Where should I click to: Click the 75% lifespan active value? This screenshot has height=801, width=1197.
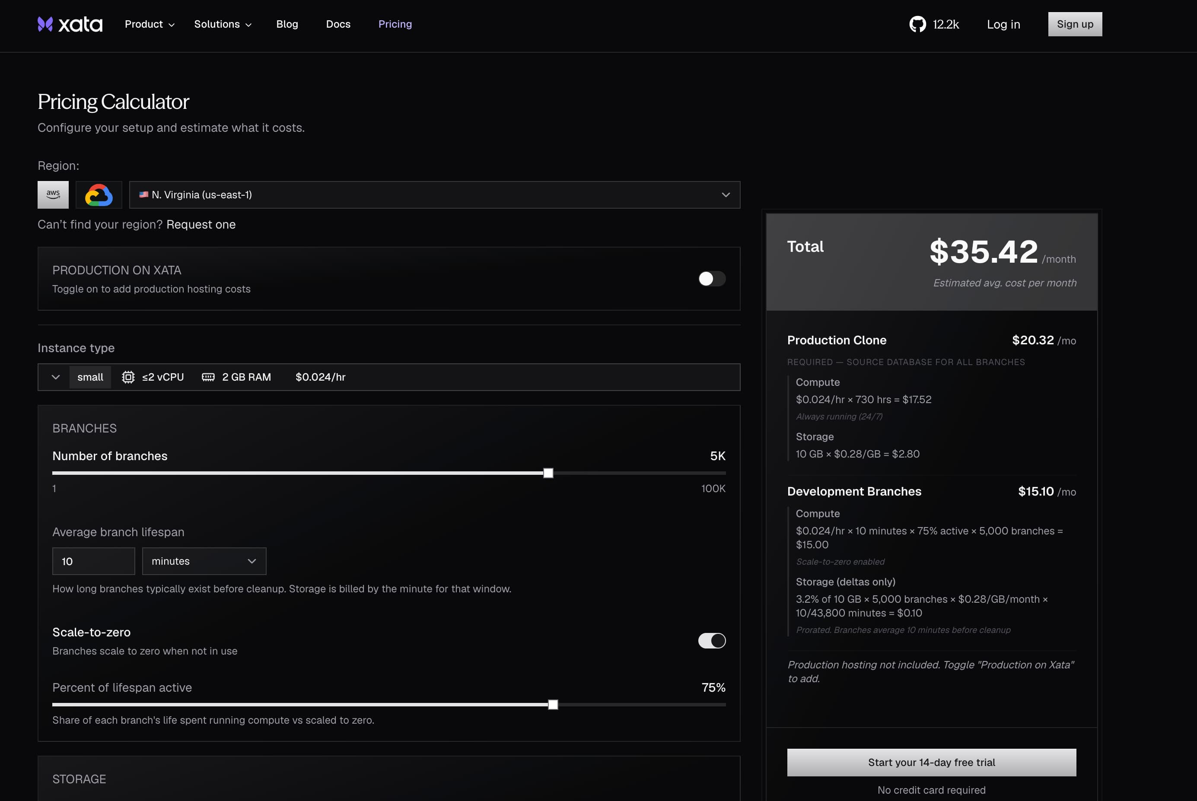tap(713, 687)
